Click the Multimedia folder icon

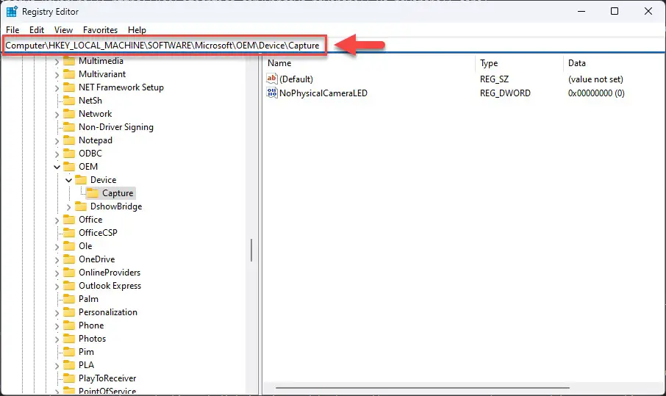click(69, 61)
